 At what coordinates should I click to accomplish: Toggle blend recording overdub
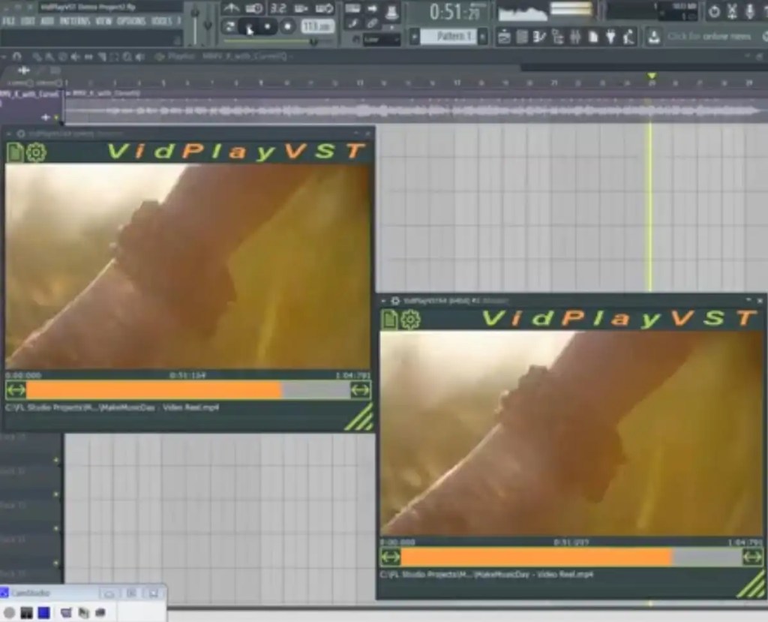300,8
